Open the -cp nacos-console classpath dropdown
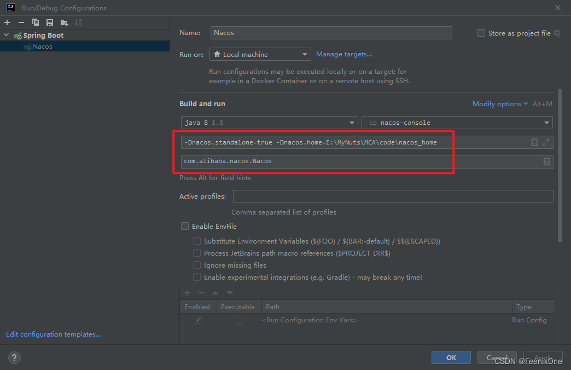The image size is (571, 370). pyautogui.click(x=457, y=123)
